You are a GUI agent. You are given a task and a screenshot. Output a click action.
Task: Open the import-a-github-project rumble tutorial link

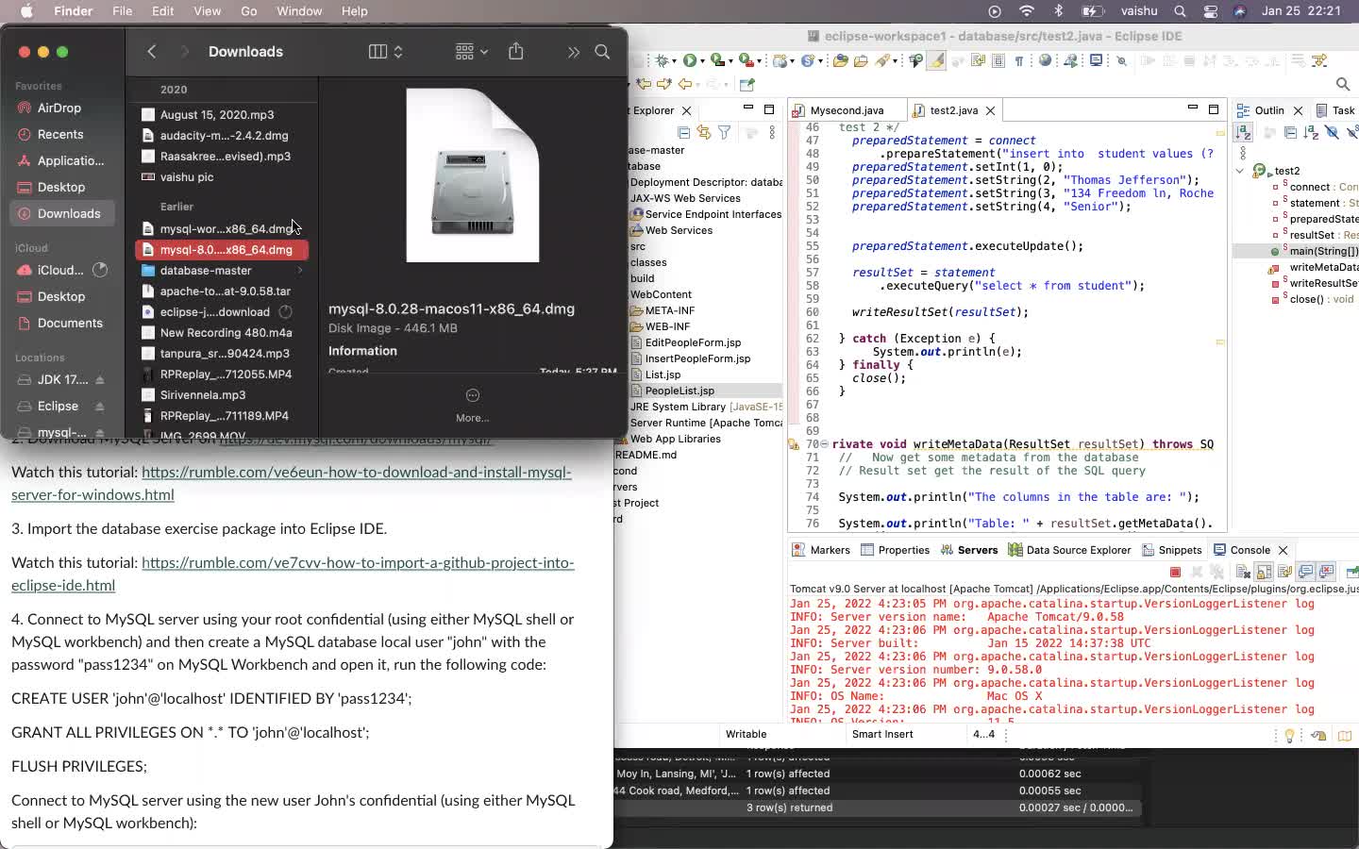[358, 563]
